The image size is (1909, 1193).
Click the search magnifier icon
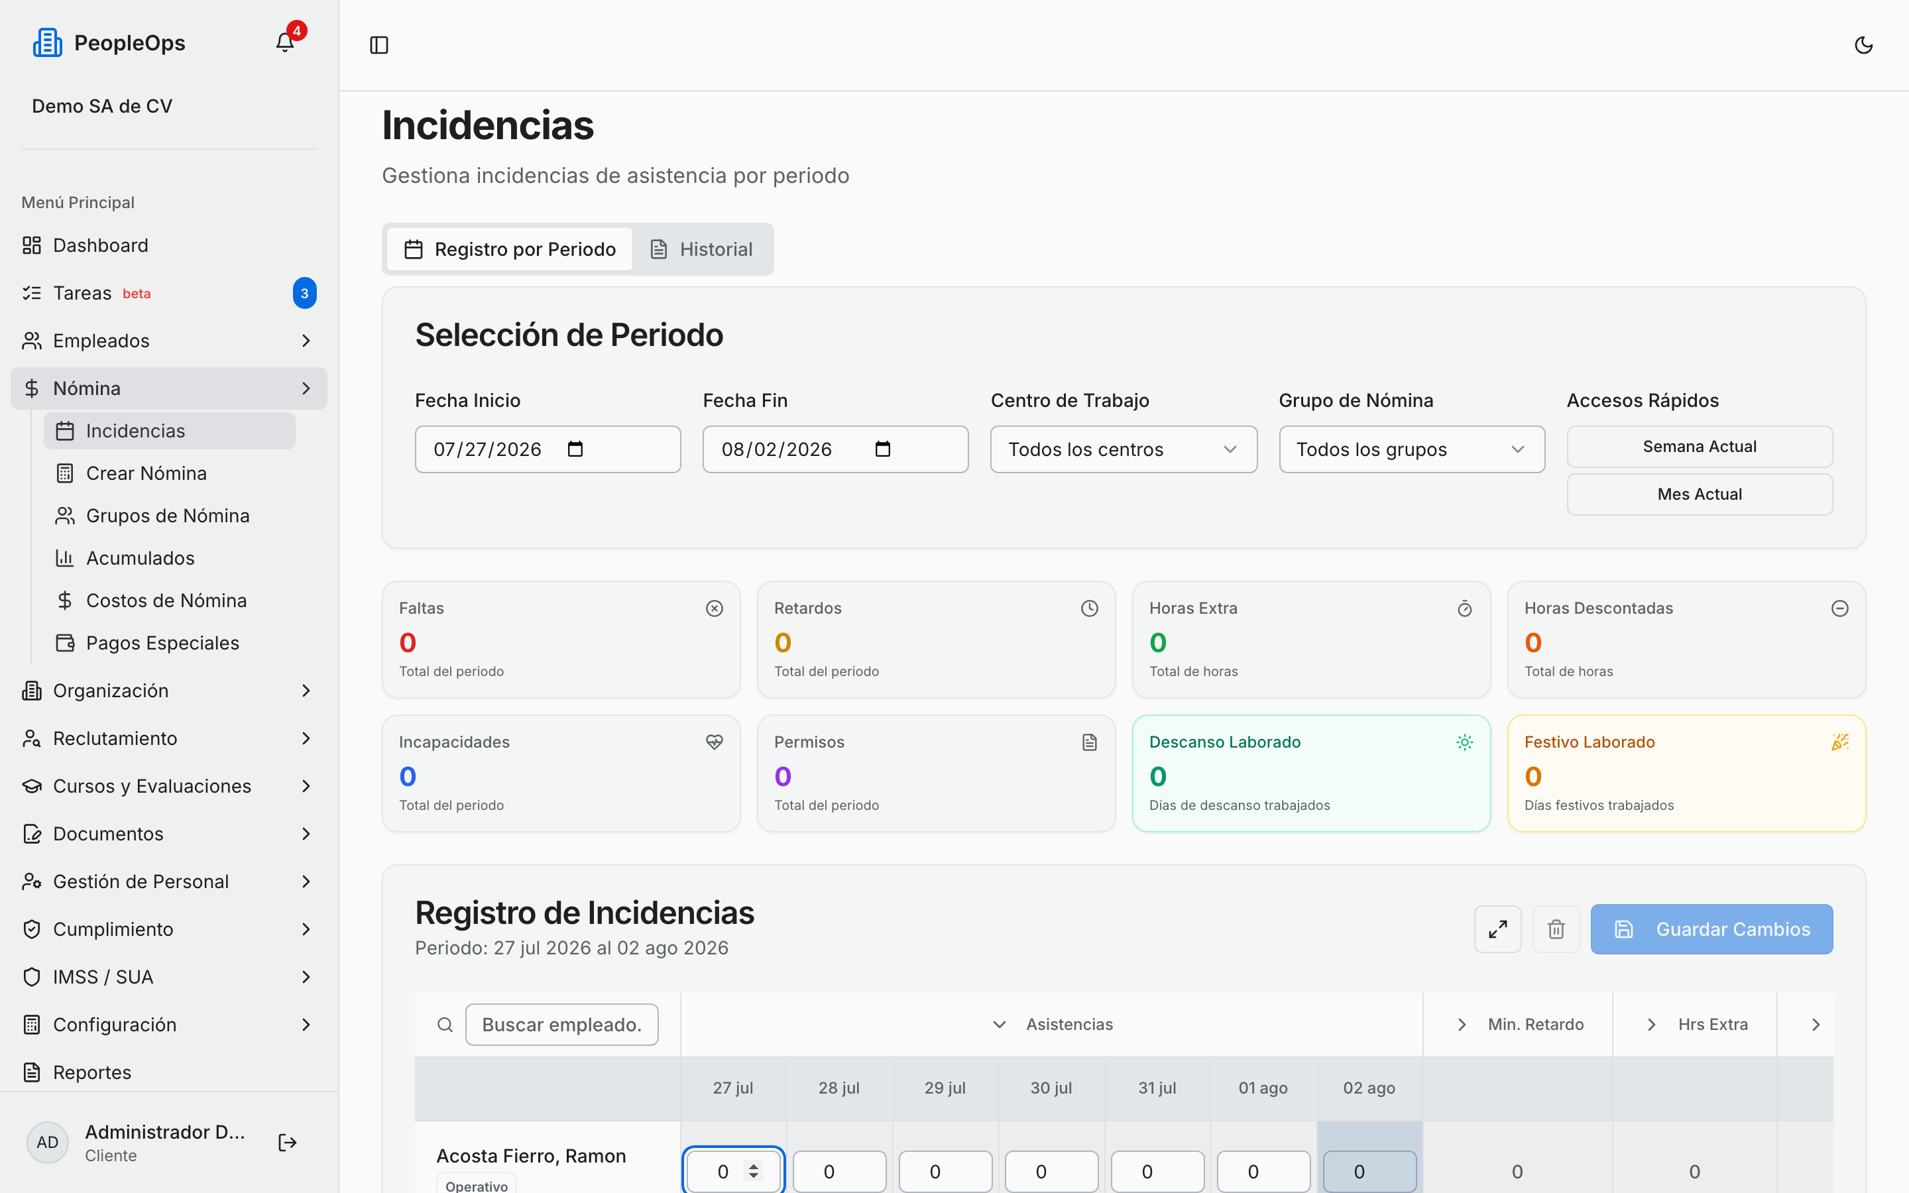(x=445, y=1024)
